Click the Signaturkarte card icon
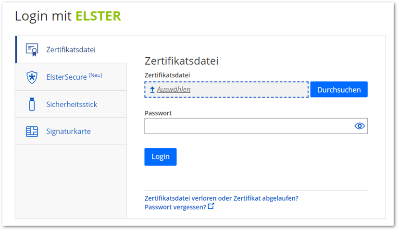The width and height of the screenshot is (398, 230). (x=32, y=132)
